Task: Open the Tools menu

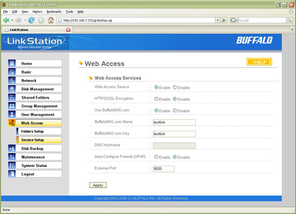Action: pyautogui.click(x=69, y=12)
